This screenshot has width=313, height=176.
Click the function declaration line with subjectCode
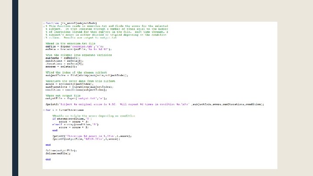pyautogui.click(x=71, y=23)
